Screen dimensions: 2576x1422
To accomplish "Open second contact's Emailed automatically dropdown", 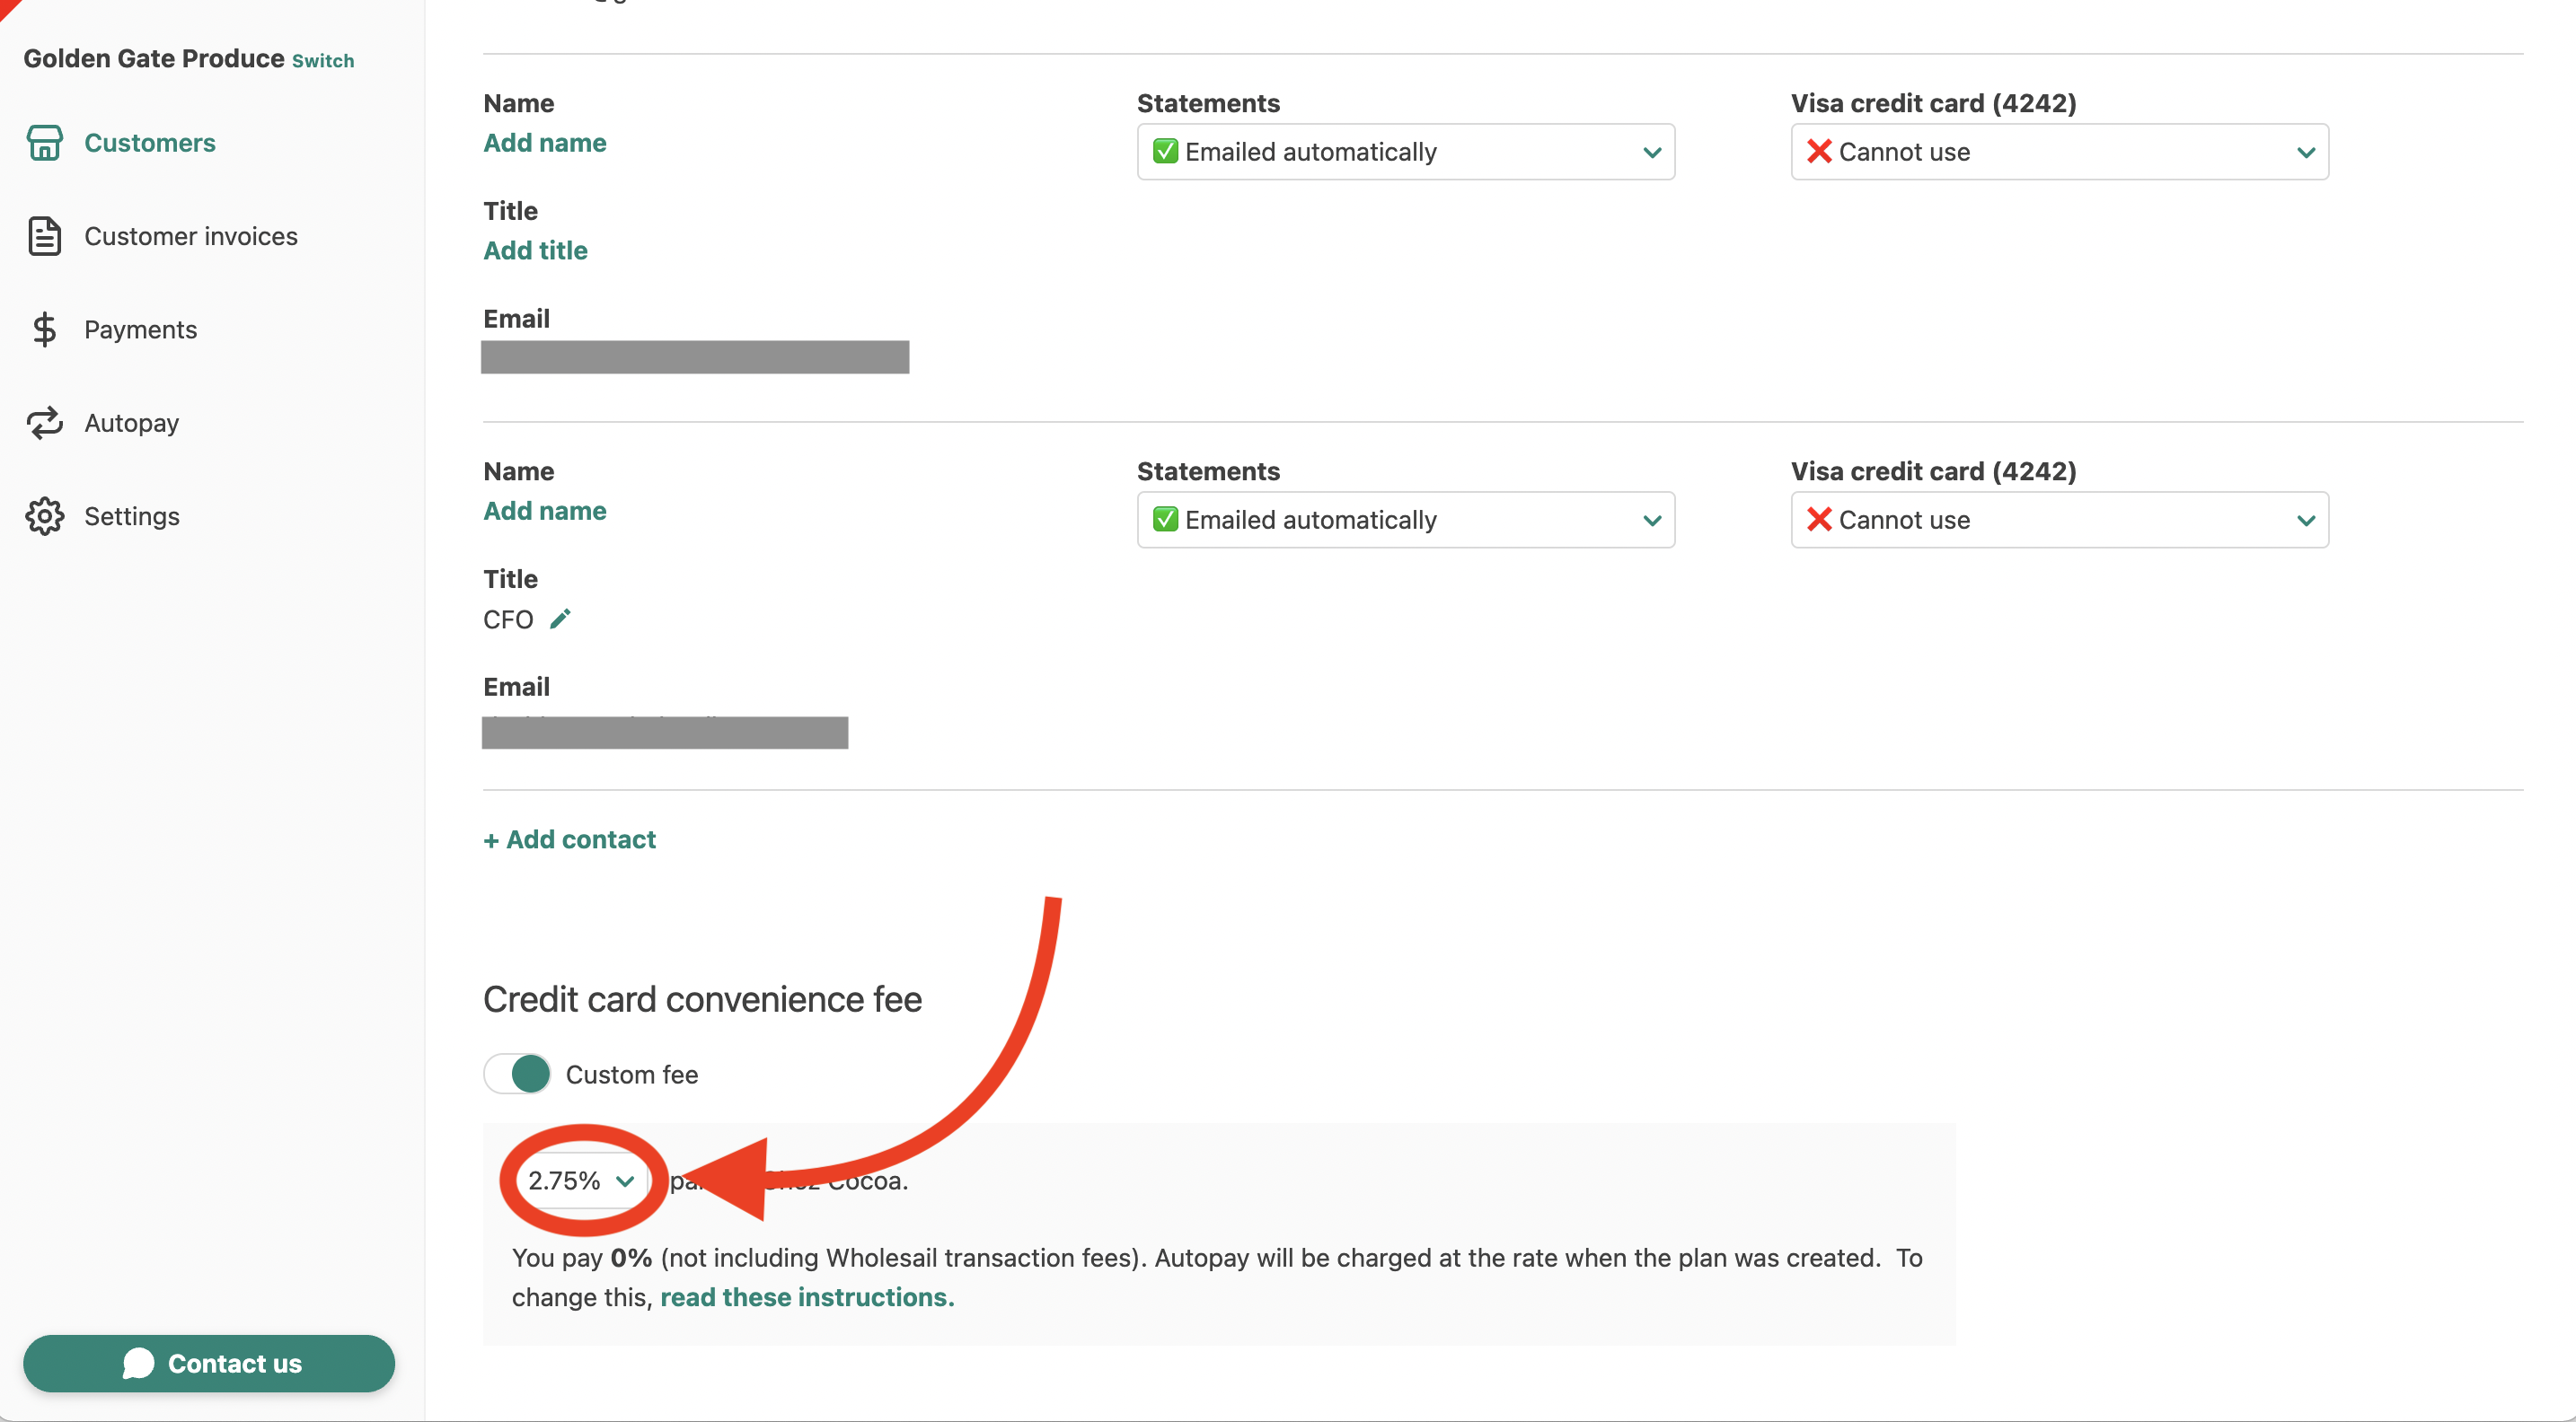I will 1405,520.
